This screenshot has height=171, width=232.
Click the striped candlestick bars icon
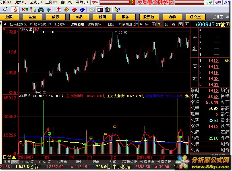33,10
